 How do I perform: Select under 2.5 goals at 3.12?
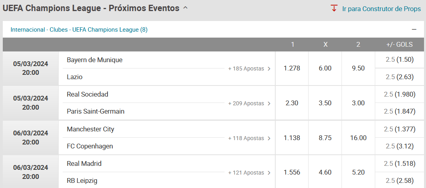click(x=399, y=146)
